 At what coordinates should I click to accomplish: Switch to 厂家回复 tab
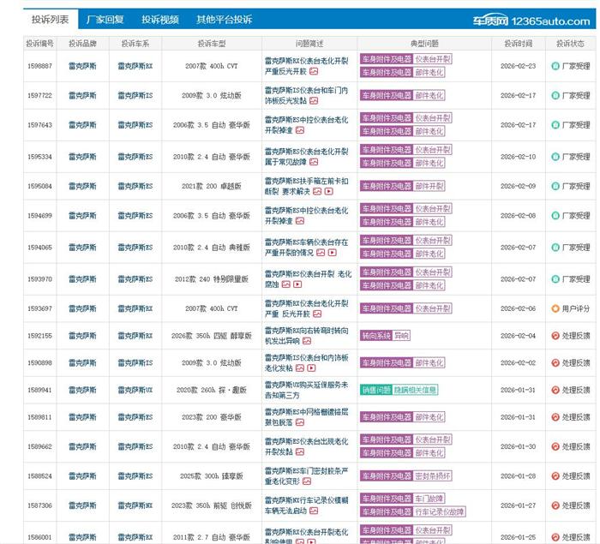(x=106, y=19)
